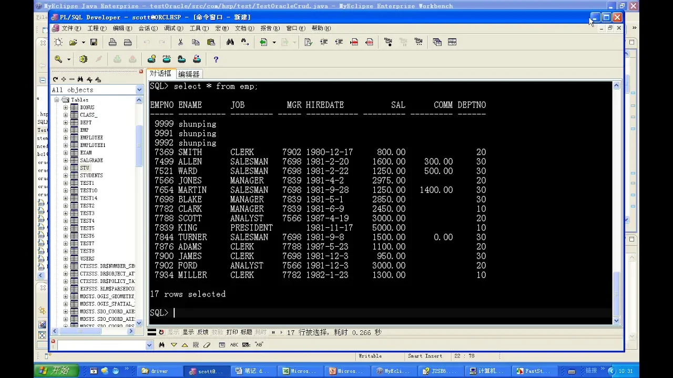Open the All objects filter dropdown
Viewport: 673px width, 378px height.
click(x=139, y=90)
